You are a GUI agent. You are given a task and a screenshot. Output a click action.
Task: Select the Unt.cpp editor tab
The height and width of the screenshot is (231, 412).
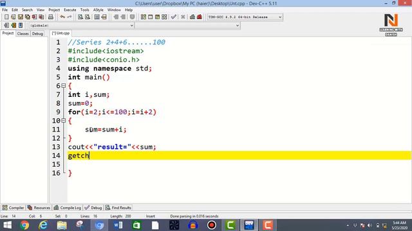point(61,33)
